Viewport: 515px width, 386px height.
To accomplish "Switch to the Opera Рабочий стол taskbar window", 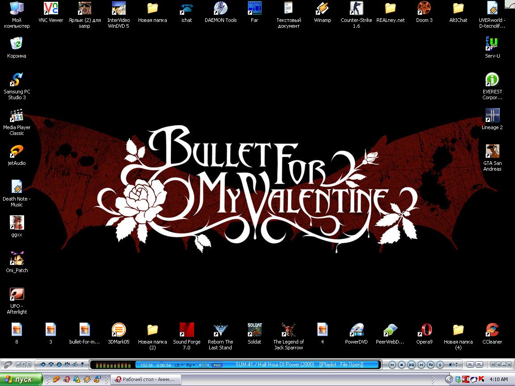I will tap(146, 379).
